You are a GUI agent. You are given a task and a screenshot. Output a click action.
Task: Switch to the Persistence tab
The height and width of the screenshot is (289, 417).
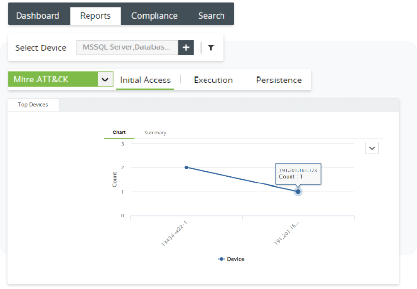point(278,80)
